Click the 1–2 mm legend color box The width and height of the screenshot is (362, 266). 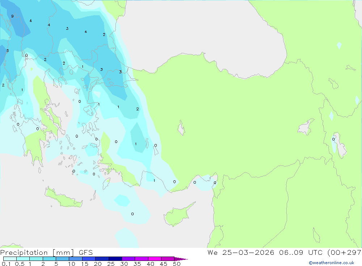coord(36,259)
